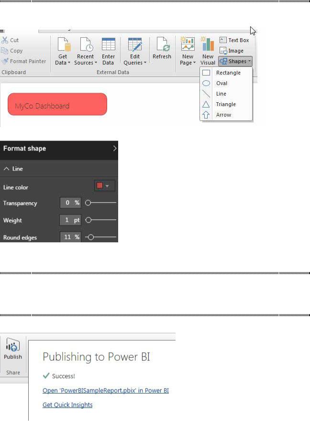Click the Share group label

13,372
